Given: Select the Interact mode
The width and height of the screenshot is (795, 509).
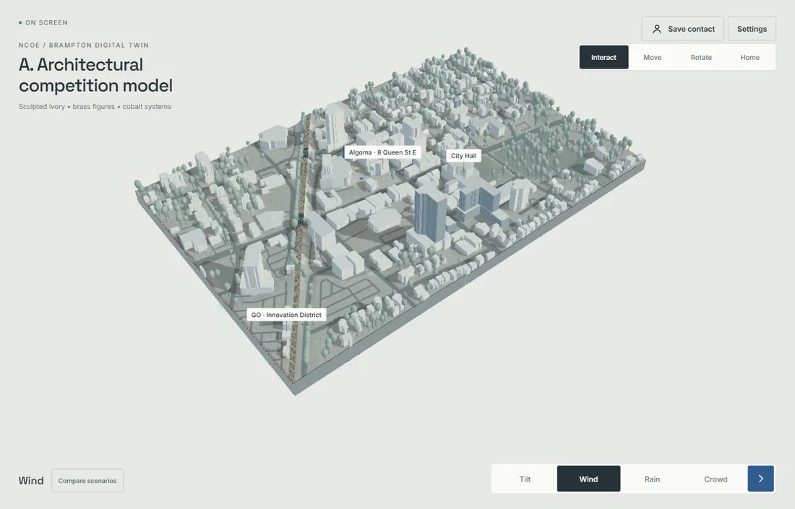Looking at the screenshot, I should [603, 57].
